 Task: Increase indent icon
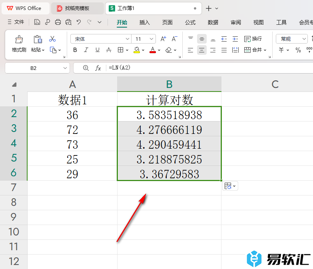click(x=235, y=39)
